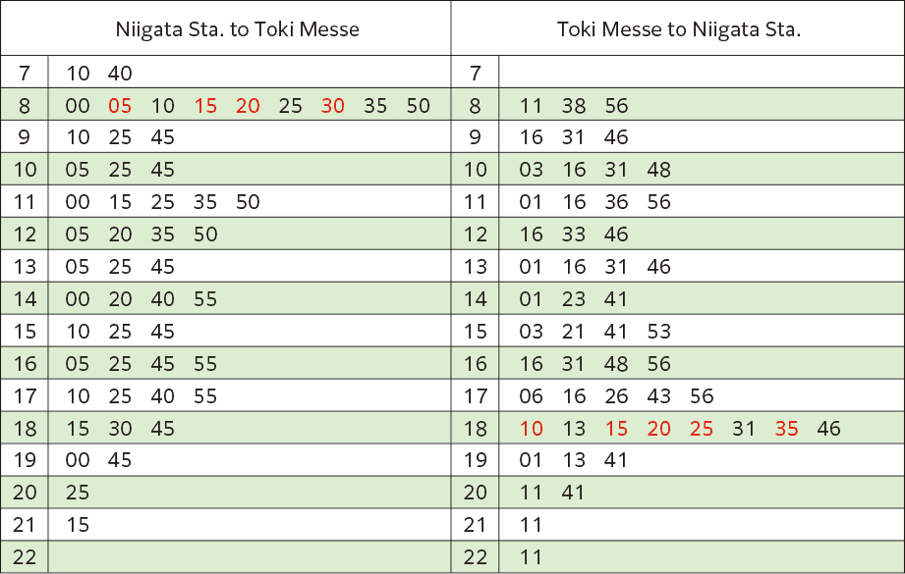Click the 21:15 departure from Niigata Sta.
Viewport: 905px width, 574px height.
78,525
